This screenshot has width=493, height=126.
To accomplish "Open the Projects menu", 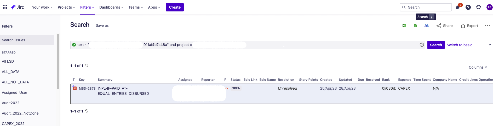I will click(x=66, y=7).
